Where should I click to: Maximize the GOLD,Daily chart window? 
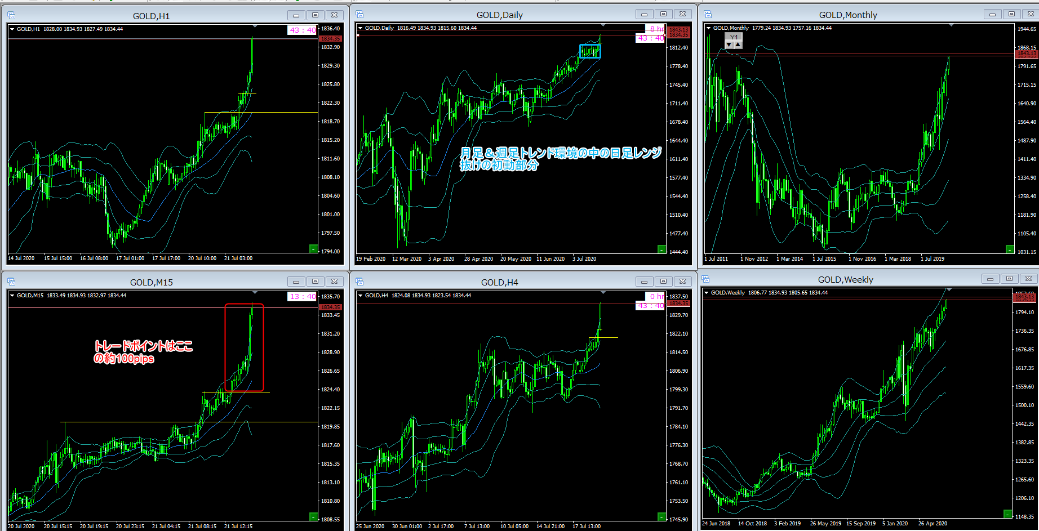(663, 15)
